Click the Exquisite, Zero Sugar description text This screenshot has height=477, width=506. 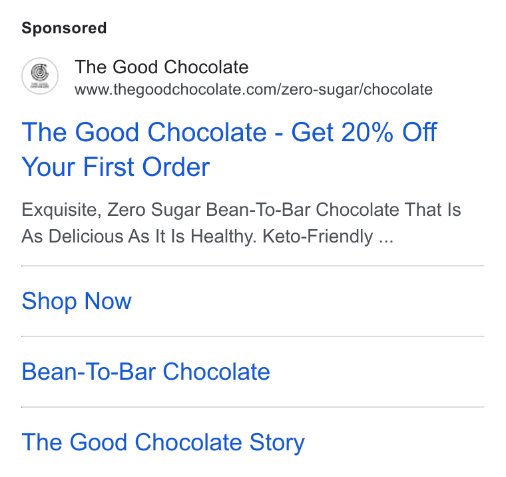241,223
